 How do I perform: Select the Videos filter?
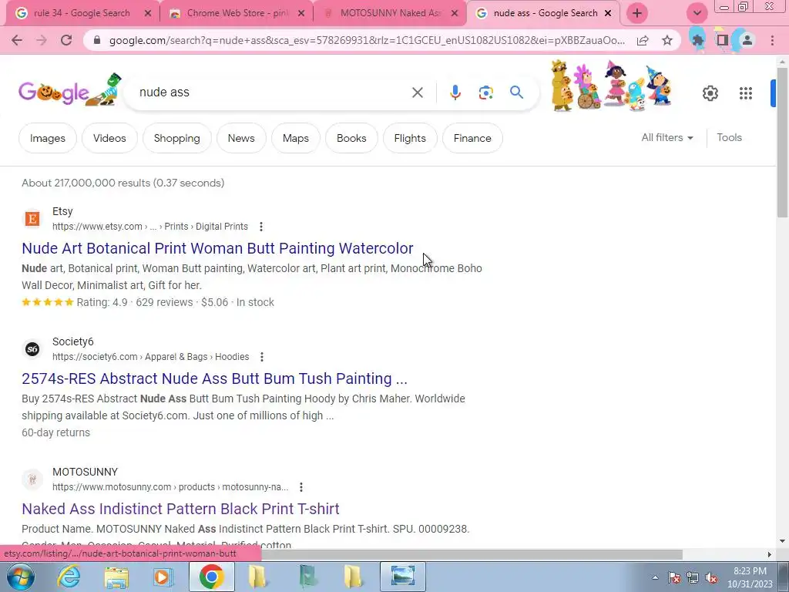pos(109,138)
